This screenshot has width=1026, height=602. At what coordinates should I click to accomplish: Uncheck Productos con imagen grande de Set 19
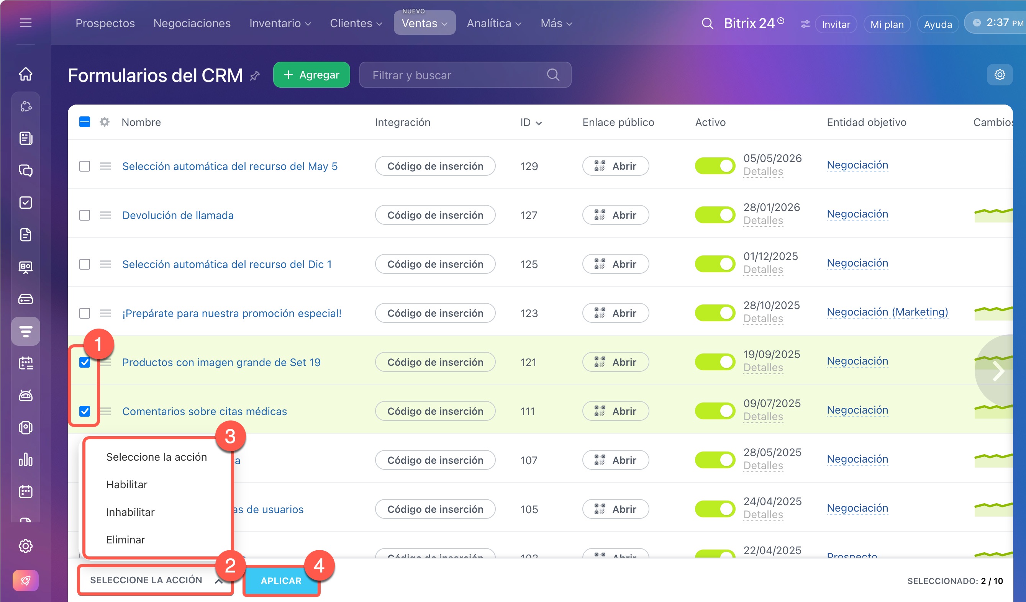pos(85,362)
